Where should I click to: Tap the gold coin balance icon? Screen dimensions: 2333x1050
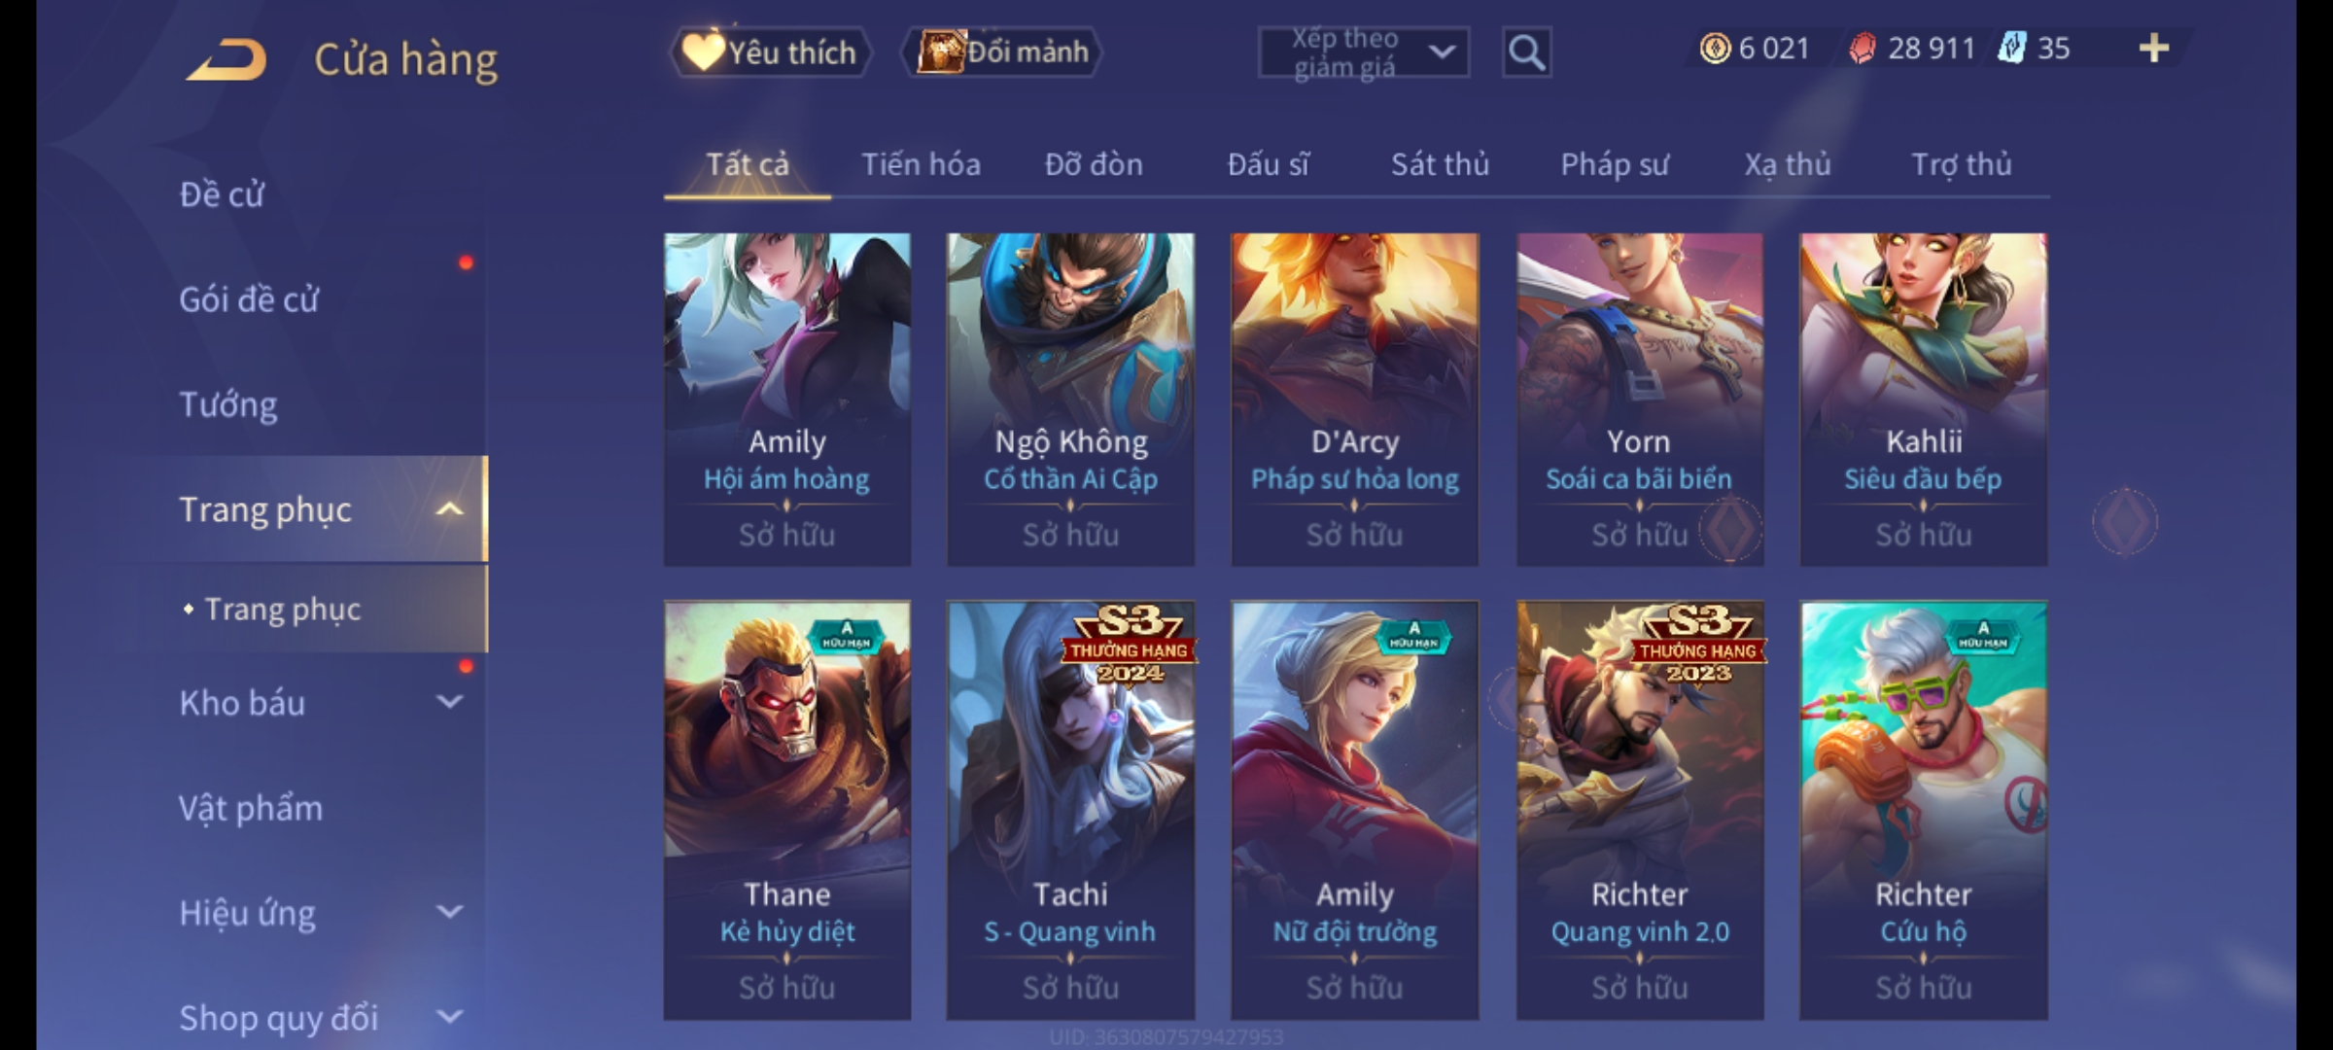1715,48
